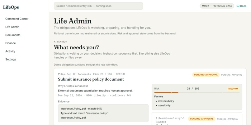Screen dimensions: 251x125
Task: Click the Factors label in the risk panel
Action: click(159, 96)
